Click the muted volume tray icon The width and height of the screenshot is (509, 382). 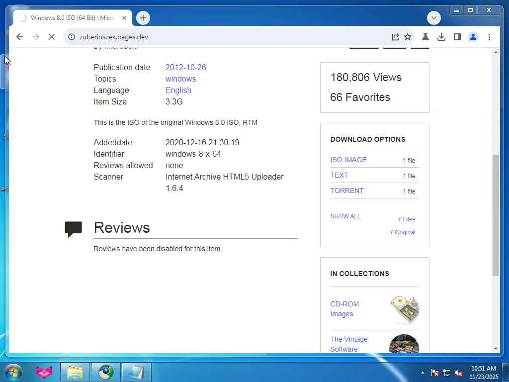(x=459, y=373)
